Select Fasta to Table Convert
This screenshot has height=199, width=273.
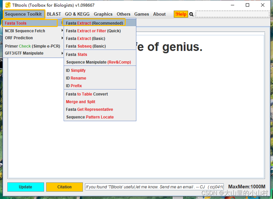tap(100, 94)
